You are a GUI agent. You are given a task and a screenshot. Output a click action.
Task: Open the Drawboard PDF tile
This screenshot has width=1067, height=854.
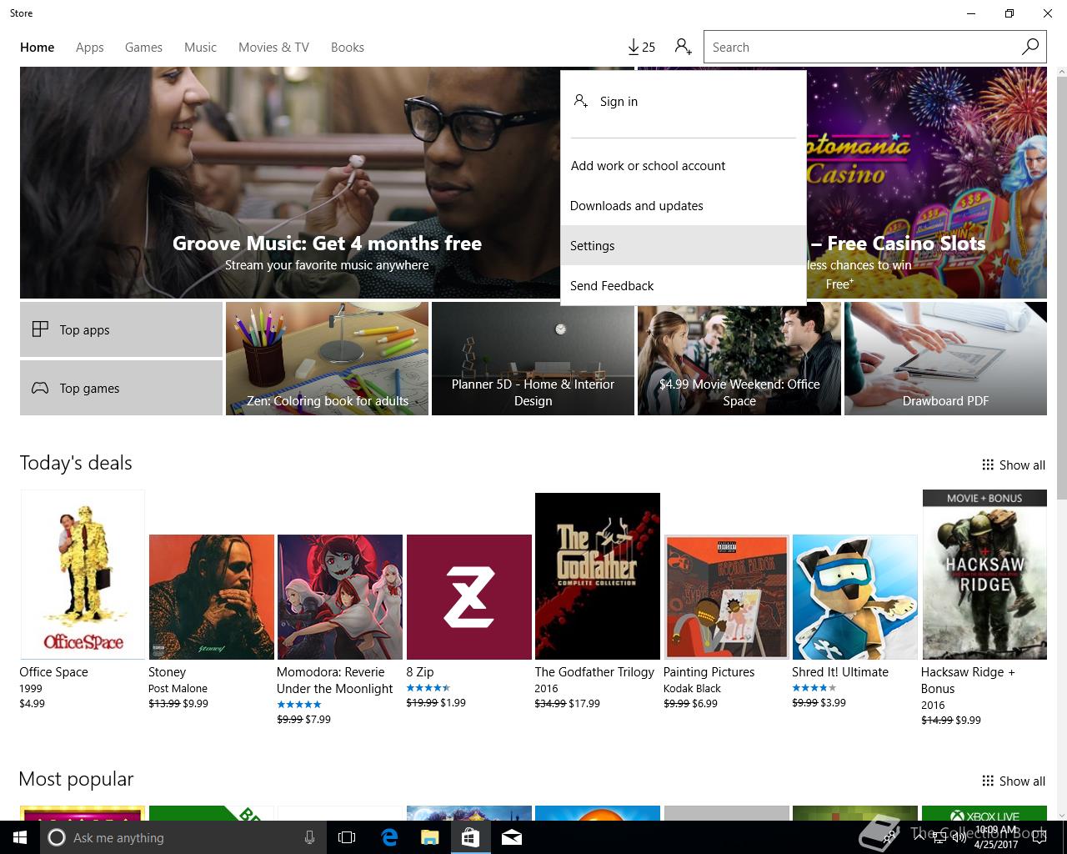(x=945, y=359)
